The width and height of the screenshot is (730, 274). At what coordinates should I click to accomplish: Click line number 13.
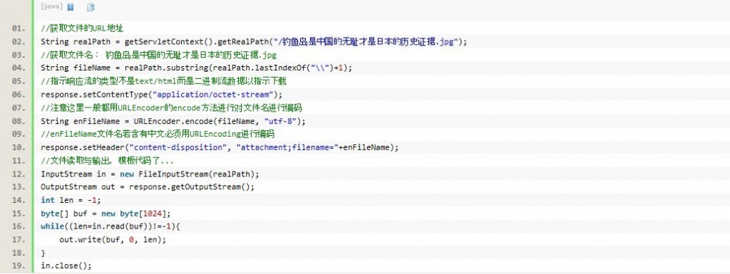19,187
